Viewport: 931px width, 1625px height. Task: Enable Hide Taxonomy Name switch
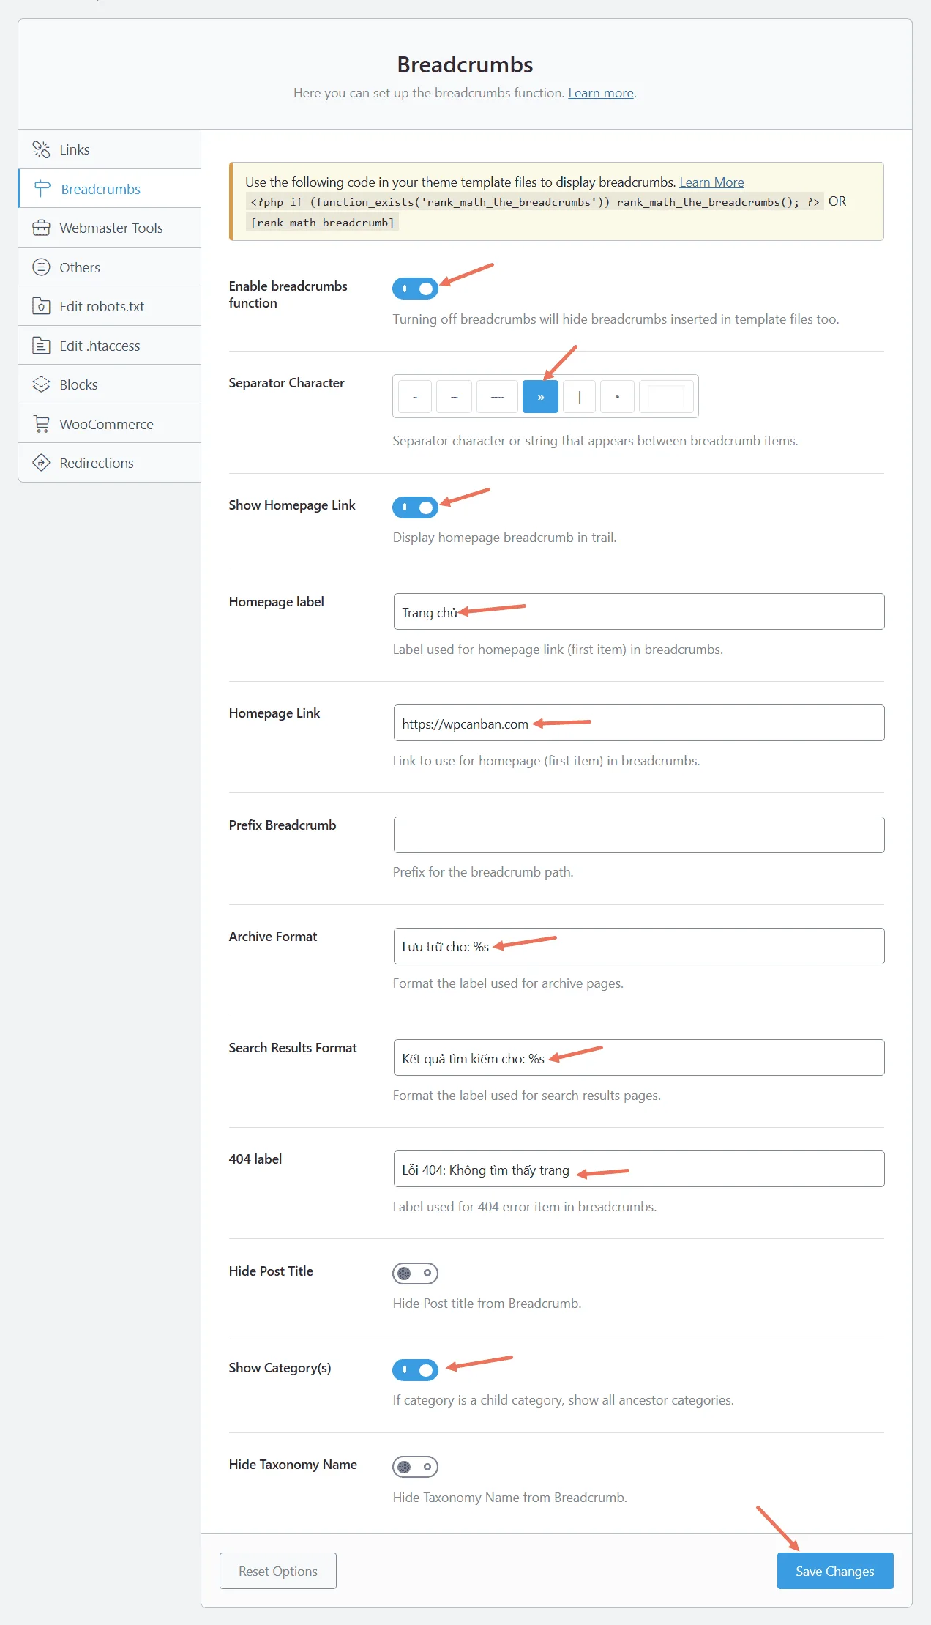[x=415, y=1467]
